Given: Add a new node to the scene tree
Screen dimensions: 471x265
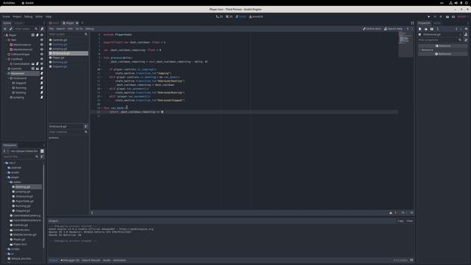Looking at the screenshot, I should click(x=5, y=29).
